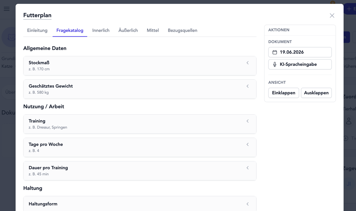Expand the Dauer pro Training chevron
The image size is (356, 211).
pos(248,168)
